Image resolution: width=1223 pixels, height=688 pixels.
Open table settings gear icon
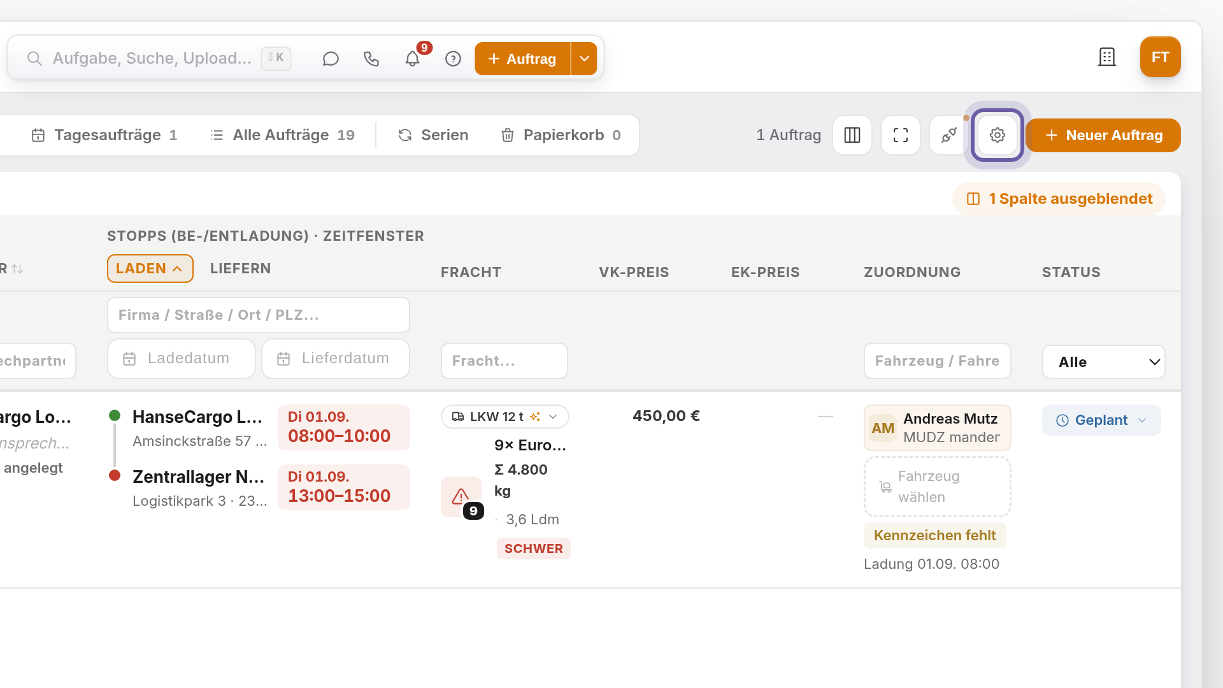coord(998,135)
